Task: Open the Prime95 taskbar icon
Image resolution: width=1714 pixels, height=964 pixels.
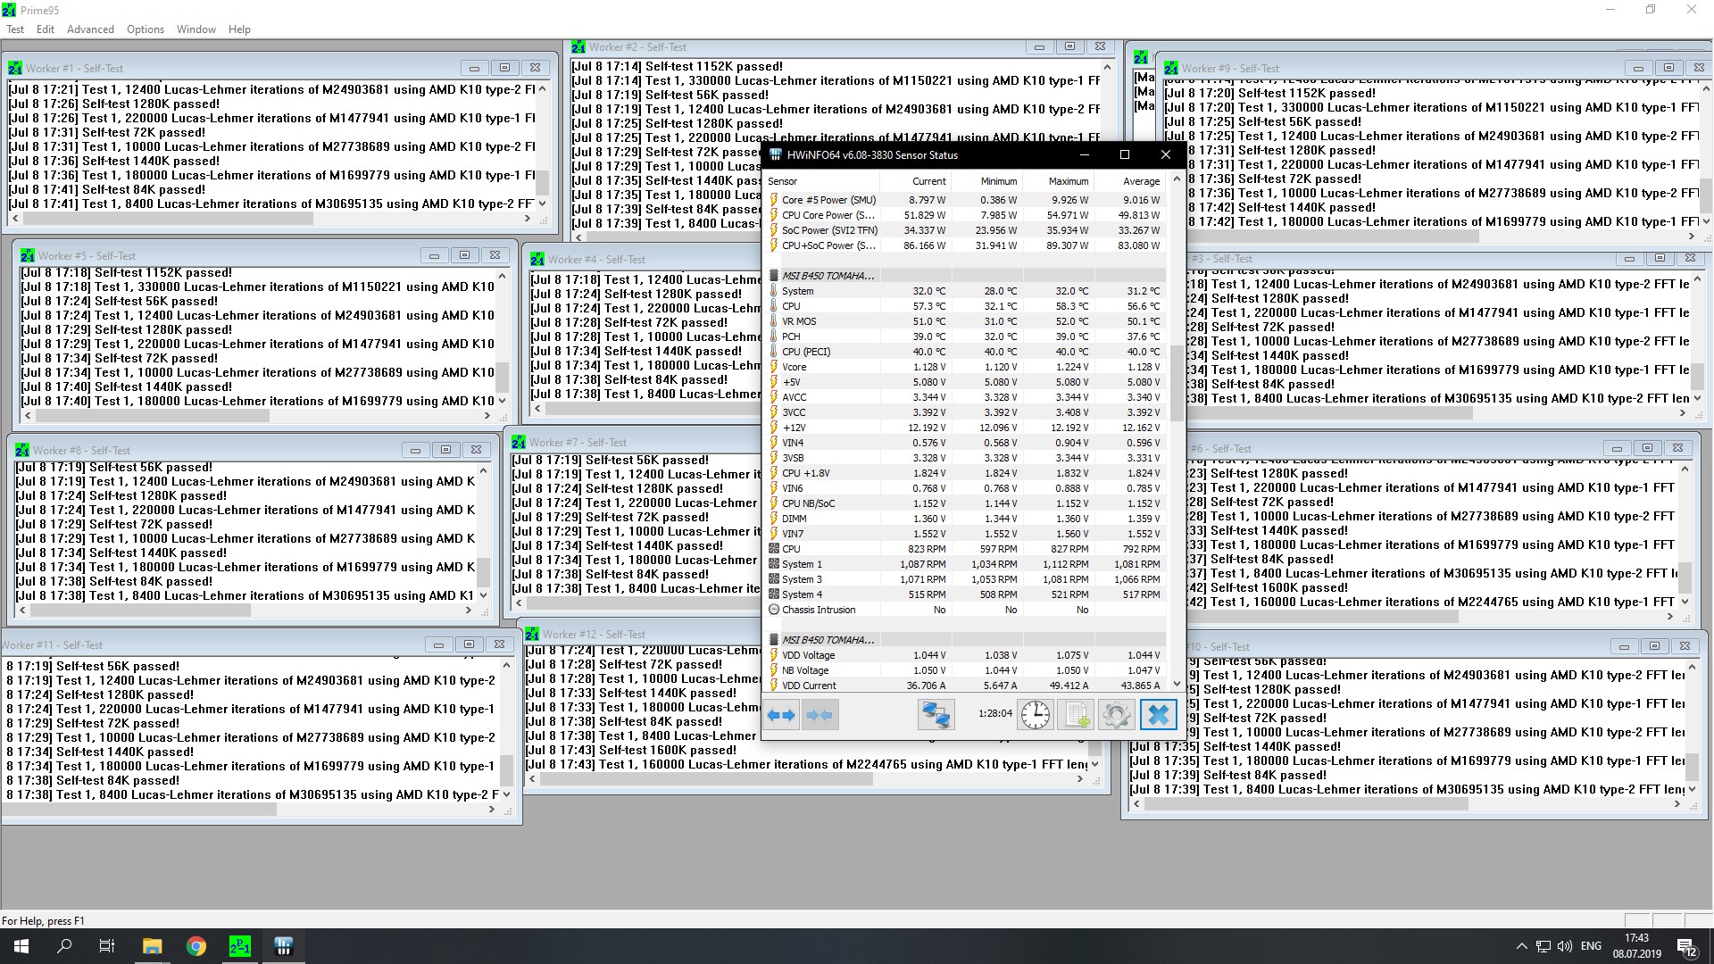Action: click(x=240, y=946)
